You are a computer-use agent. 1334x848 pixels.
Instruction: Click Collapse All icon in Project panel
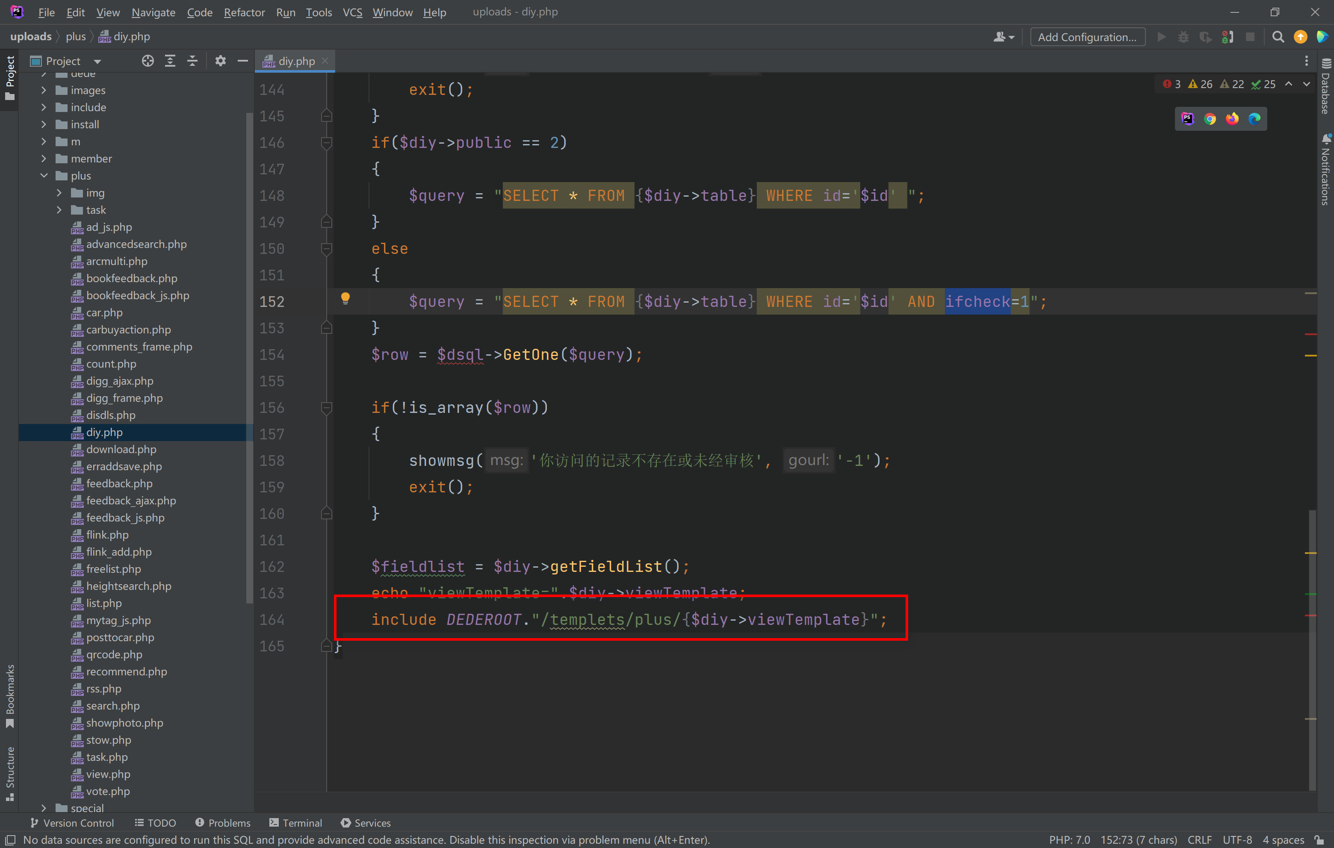coord(192,61)
